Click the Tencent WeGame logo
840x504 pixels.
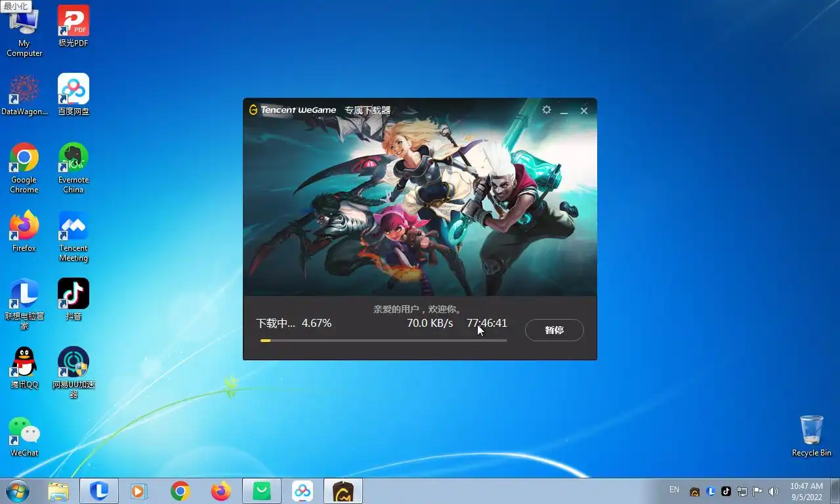[293, 110]
